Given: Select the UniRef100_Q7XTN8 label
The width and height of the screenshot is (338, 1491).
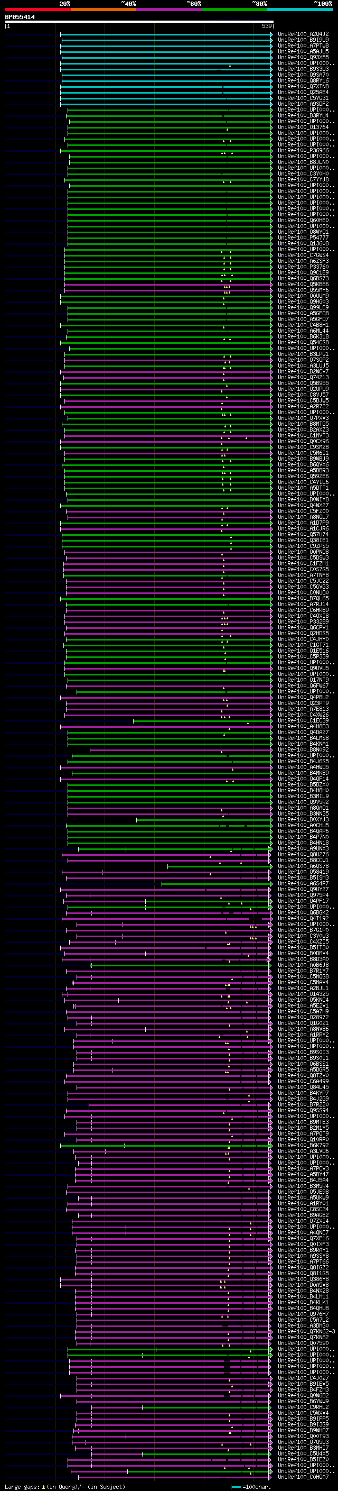Looking at the screenshot, I should [303, 86].
